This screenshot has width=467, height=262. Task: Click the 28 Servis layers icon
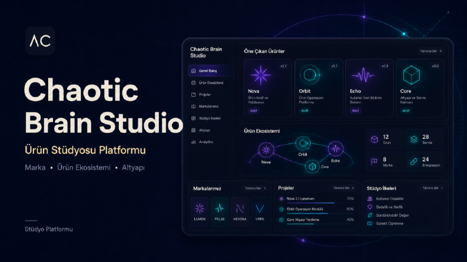coord(413,139)
